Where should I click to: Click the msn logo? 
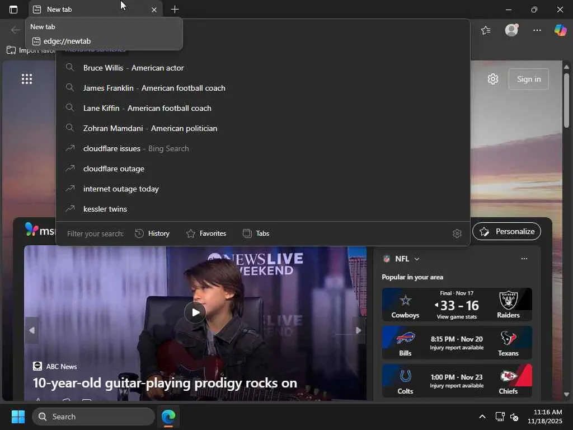coord(40,230)
